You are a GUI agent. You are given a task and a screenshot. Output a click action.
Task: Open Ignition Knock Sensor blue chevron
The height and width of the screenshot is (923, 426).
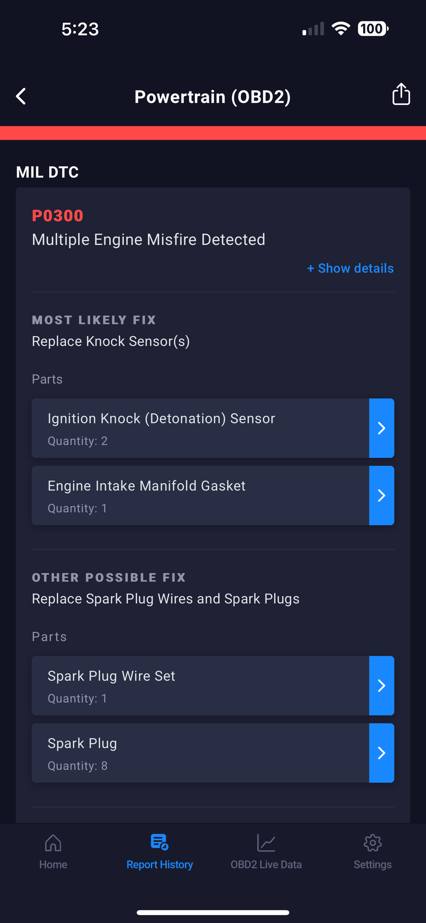pos(382,428)
